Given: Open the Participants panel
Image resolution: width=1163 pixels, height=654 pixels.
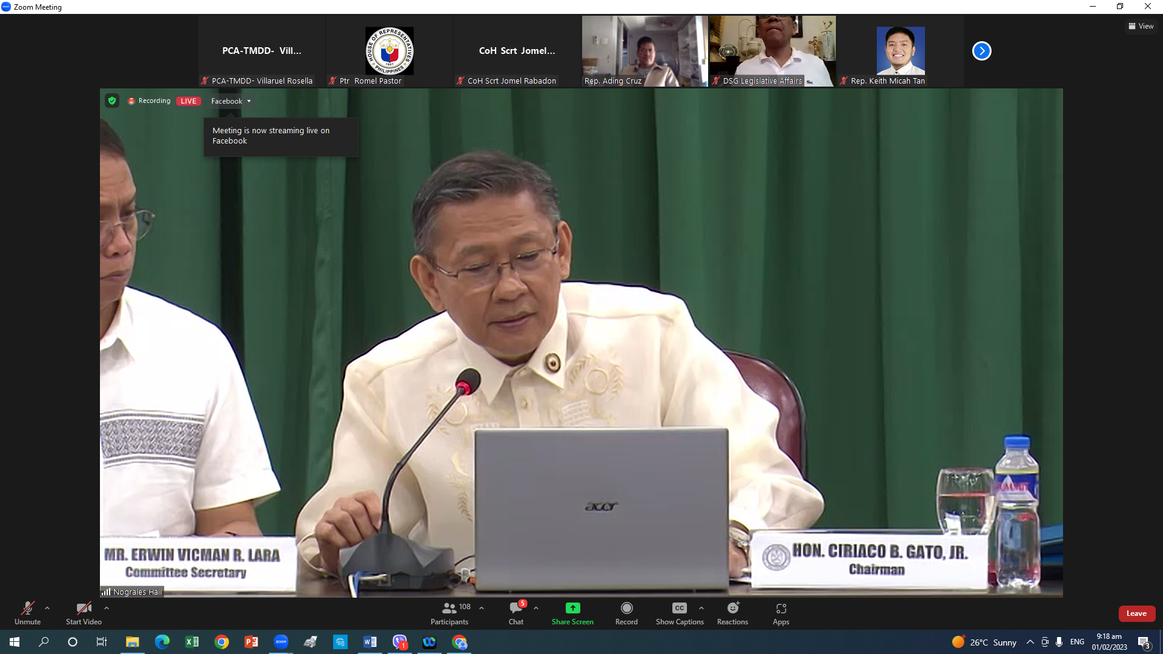Looking at the screenshot, I should click(449, 613).
